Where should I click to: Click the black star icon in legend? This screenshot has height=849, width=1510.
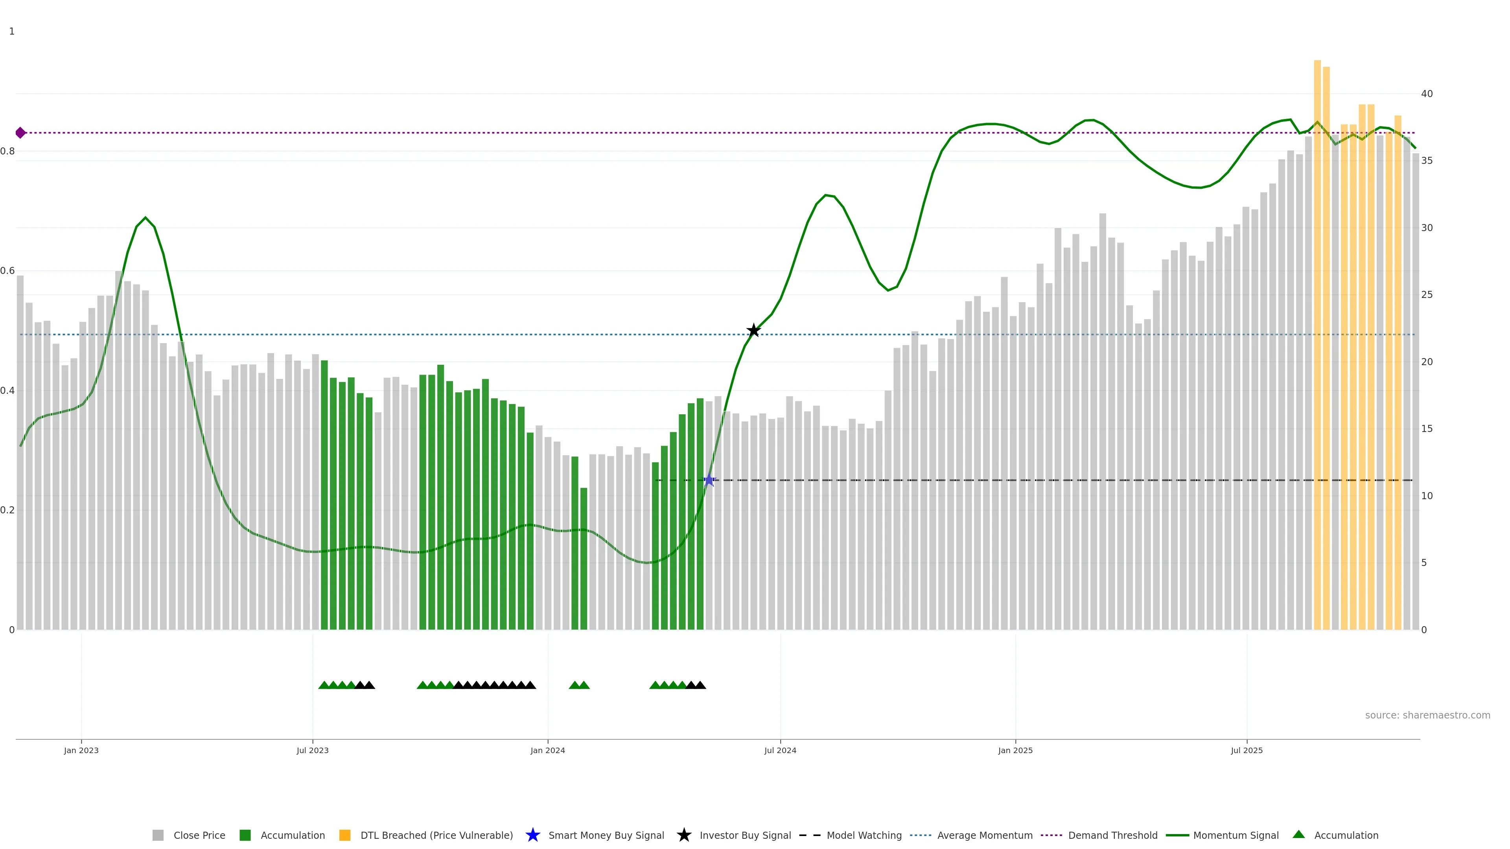[x=683, y=836]
